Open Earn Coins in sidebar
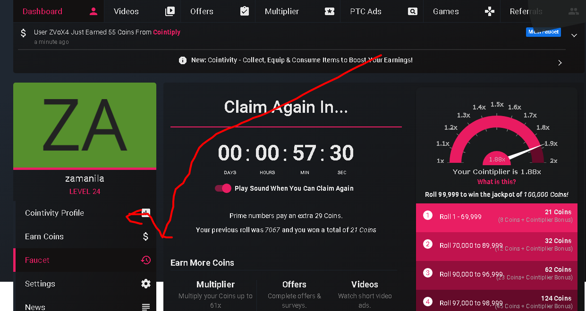586x311 pixels. (x=85, y=236)
